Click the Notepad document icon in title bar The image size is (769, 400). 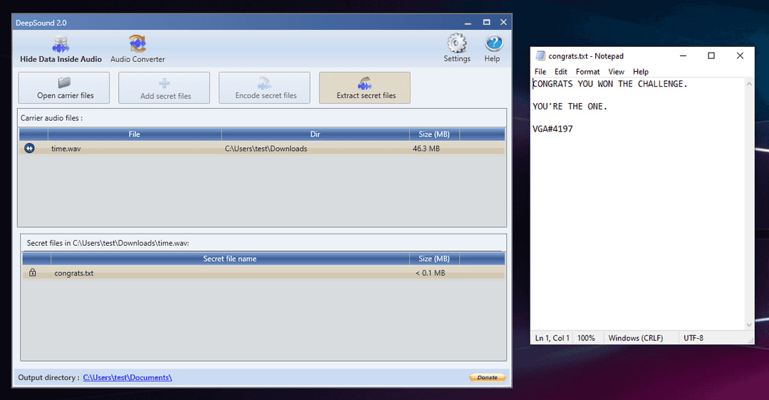click(540, 56)
